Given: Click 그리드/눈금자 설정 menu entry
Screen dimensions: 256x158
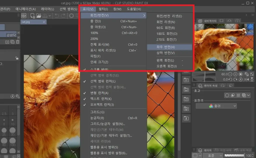Looking at the screenshot, I should click(107, 124).
